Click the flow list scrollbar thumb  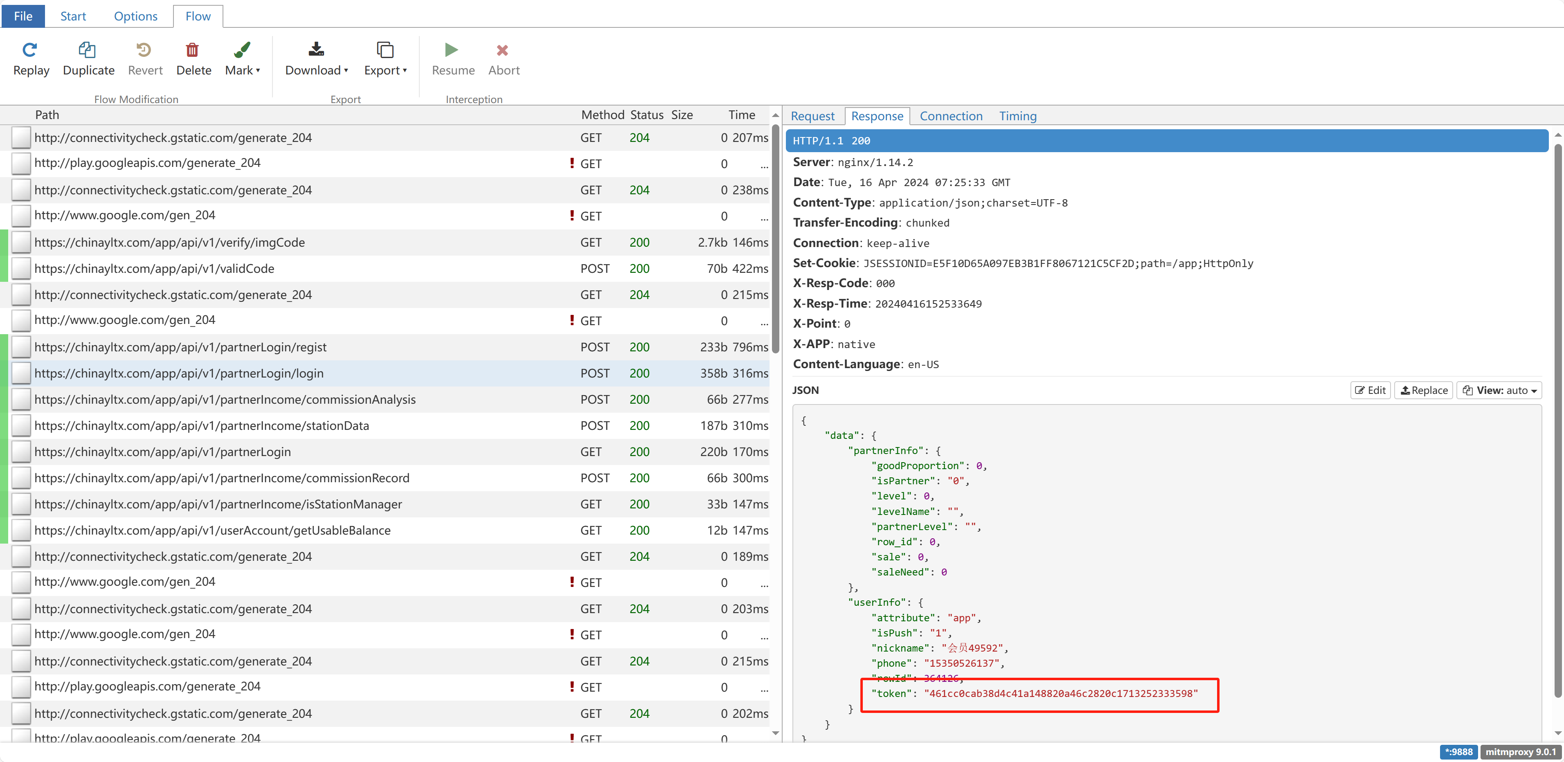pos(775,238)
